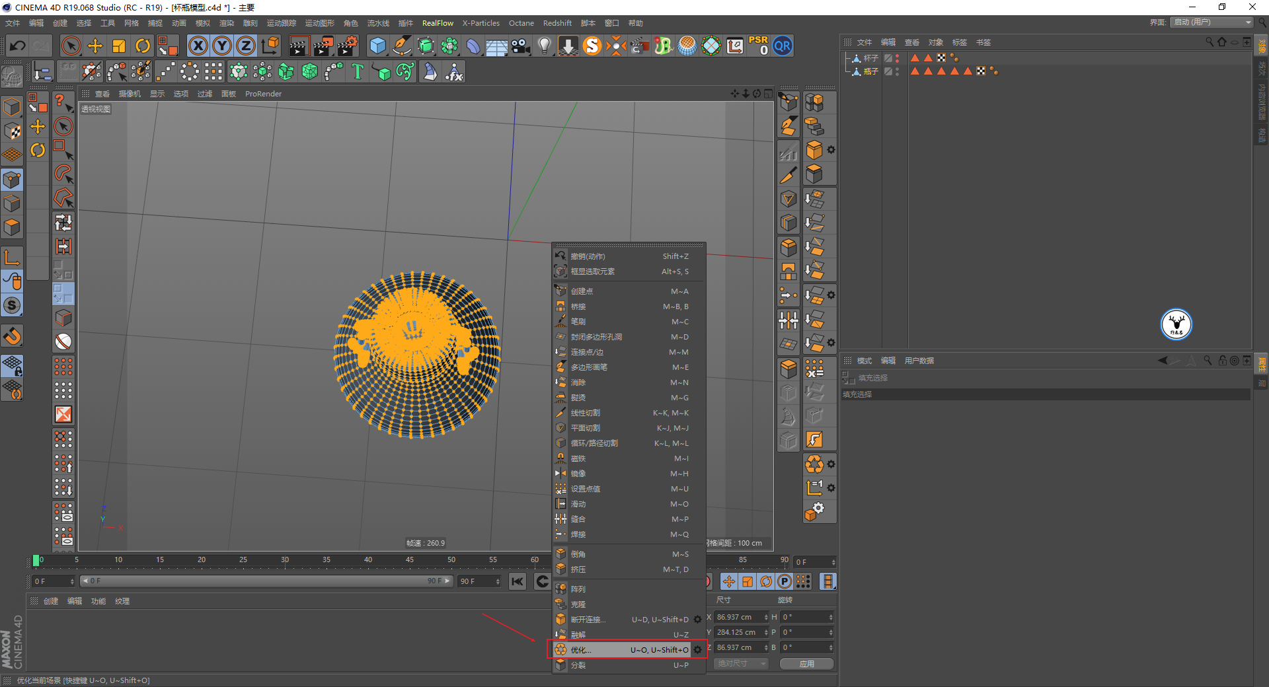Click the render to picture viewer clapperboard
This screenshot has width=1269, height=687.
coord(323,46)
